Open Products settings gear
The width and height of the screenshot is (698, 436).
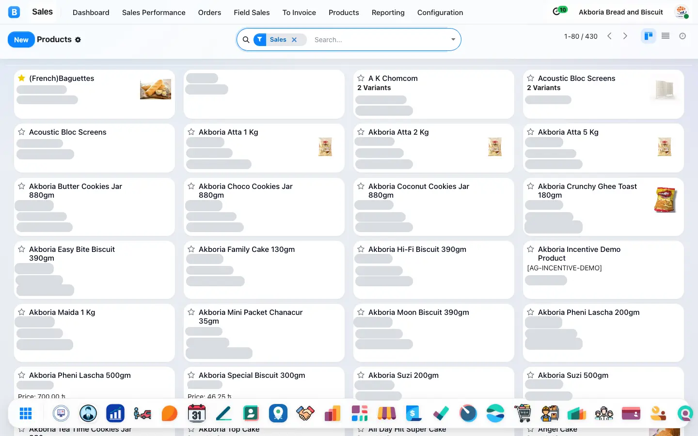78,40
